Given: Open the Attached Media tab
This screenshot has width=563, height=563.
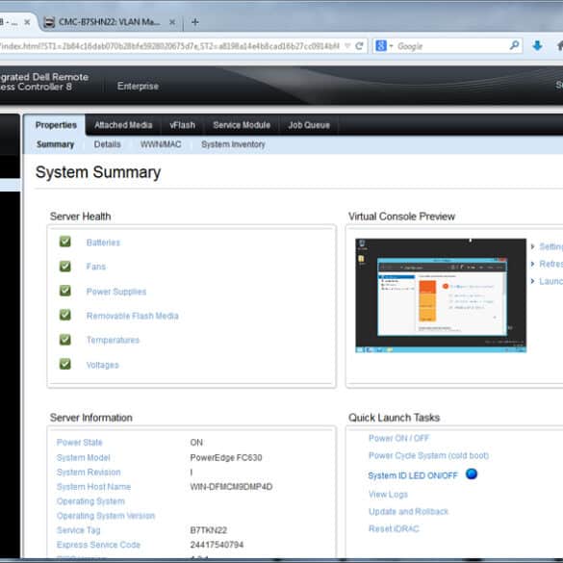Looking at the screenshot, I should (x=123, y=125).
